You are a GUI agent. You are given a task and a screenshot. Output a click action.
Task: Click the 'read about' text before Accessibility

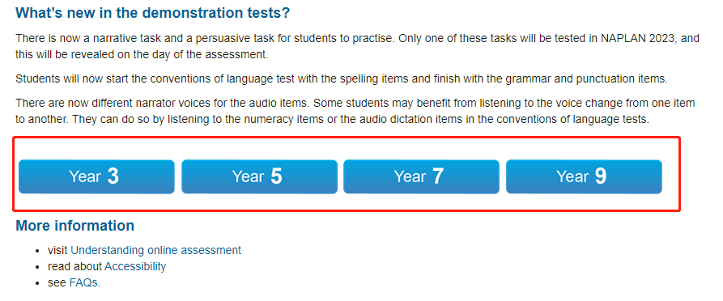74,266
